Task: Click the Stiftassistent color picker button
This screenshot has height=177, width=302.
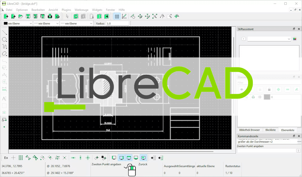Action: 295,39
